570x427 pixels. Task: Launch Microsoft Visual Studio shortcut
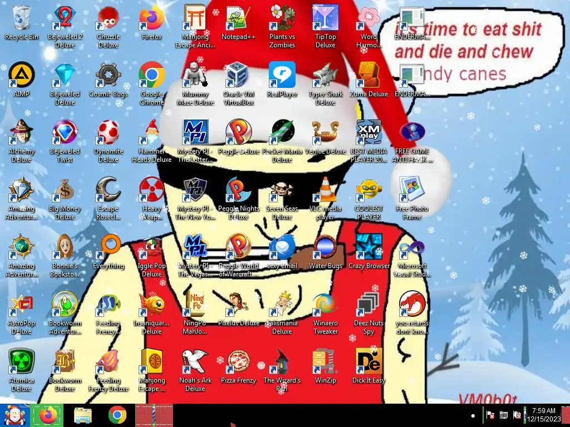pos(412,256)
